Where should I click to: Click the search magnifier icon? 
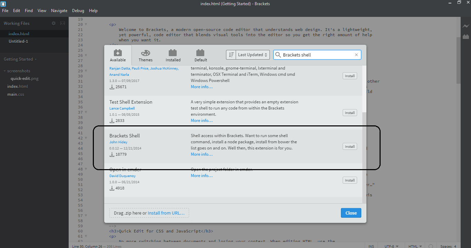click(278, 55)
